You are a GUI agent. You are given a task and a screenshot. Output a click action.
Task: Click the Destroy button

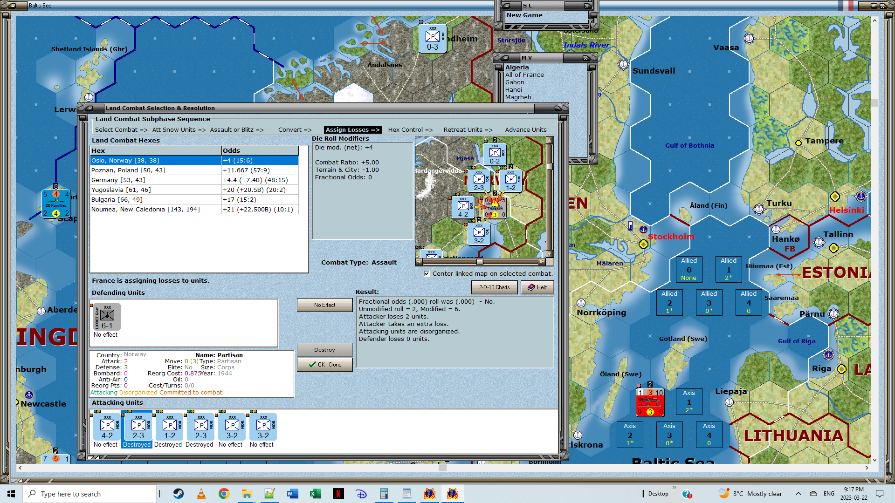pyautogui.click(x=325, y=350)
